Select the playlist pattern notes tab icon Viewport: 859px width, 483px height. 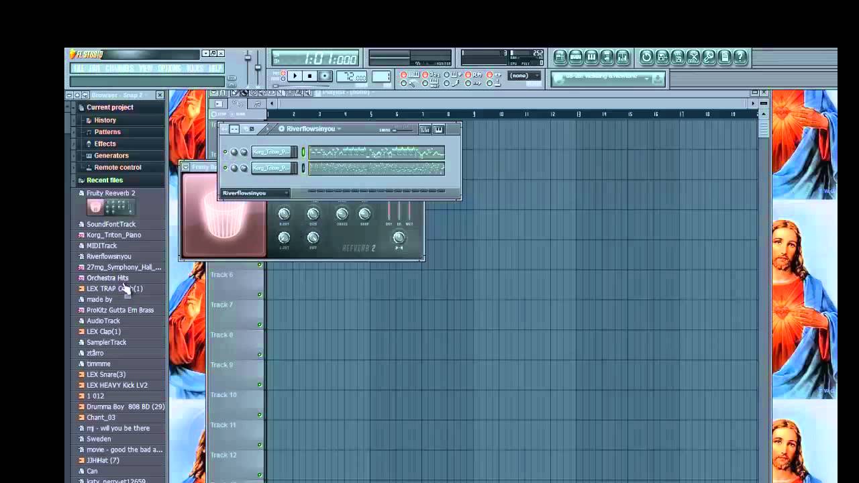tap(256, 104)
